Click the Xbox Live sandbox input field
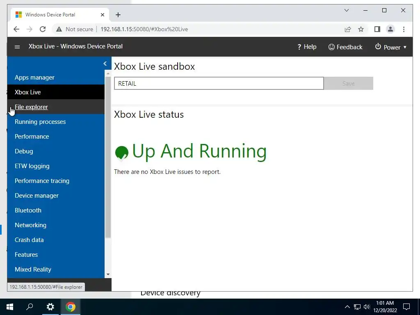Screen dimensions: 420x315 tap(219, 83)
